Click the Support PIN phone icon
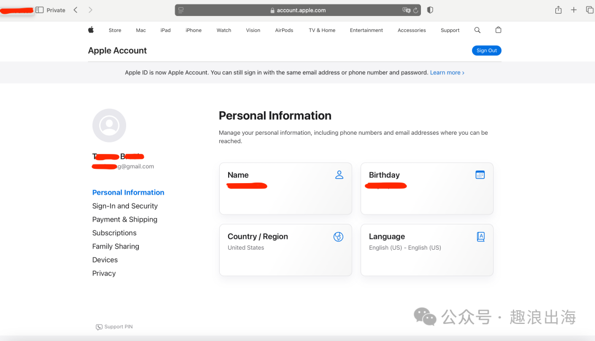Viewport: 595px width, 341px height. click(99, 327)
